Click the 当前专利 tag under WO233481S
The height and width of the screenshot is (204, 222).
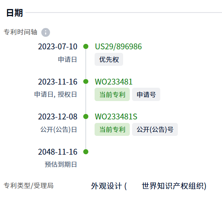[112, 129]
